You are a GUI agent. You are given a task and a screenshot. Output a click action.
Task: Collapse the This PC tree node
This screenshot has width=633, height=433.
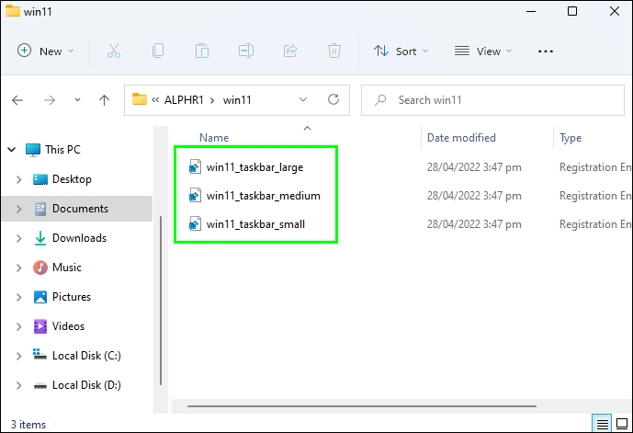tap(12, 150)
